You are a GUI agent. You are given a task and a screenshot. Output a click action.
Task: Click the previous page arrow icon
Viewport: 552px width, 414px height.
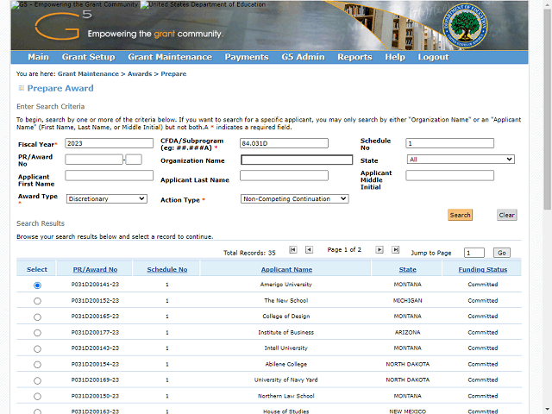pos(310,249)
